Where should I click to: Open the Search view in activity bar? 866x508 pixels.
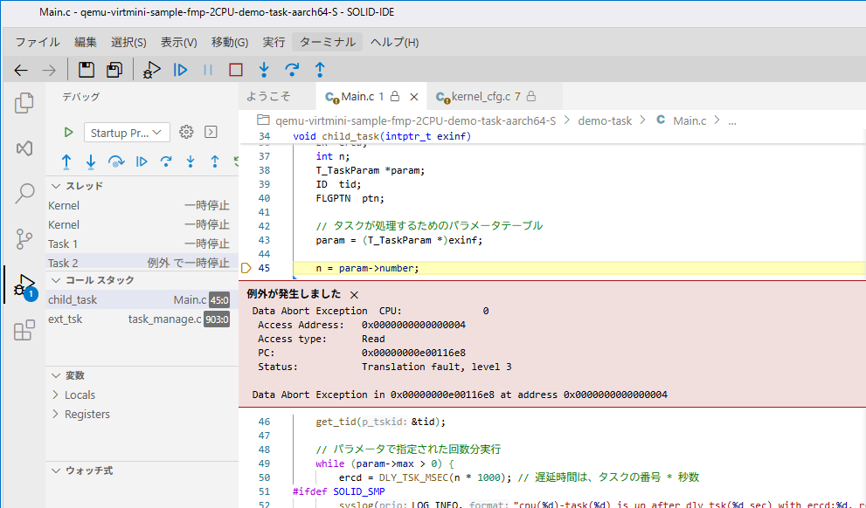tap(24, 193)
